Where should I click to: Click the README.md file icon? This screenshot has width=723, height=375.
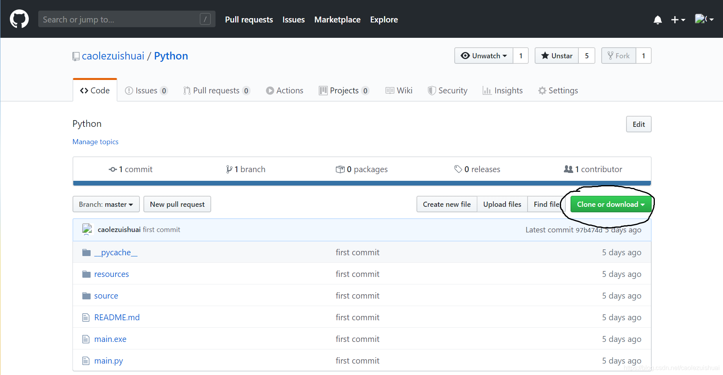point(86,317)
